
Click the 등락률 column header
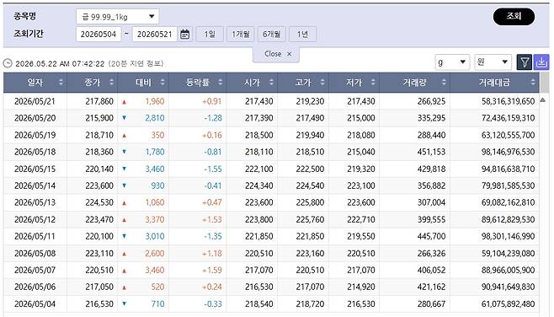tap(198, 83)
